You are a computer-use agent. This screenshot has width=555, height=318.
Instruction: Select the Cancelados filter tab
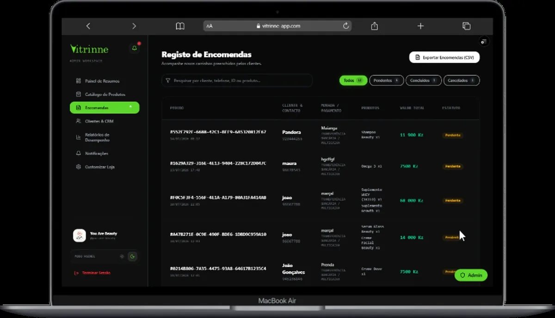(462, 80)
